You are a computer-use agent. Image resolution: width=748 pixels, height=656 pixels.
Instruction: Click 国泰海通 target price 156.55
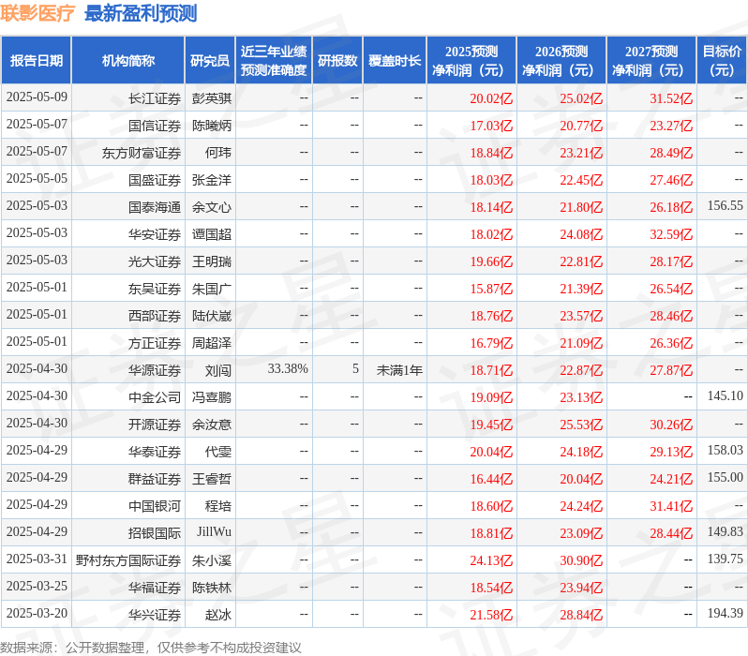tap(726, 205)
